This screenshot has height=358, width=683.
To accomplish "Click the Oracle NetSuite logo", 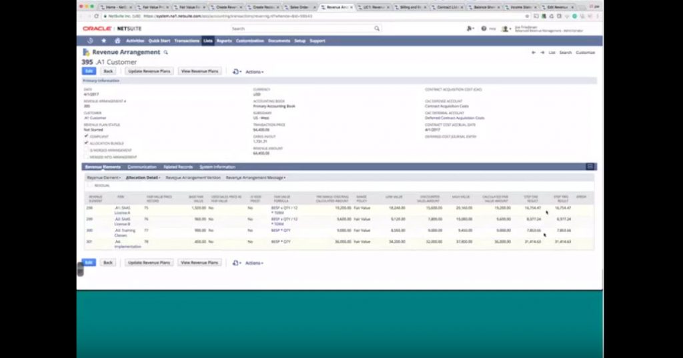I will 112,29.
